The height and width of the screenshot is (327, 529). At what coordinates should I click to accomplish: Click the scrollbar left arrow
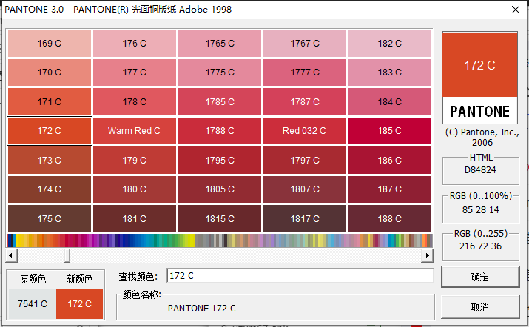pyautogui.click(x=12, y=255)
